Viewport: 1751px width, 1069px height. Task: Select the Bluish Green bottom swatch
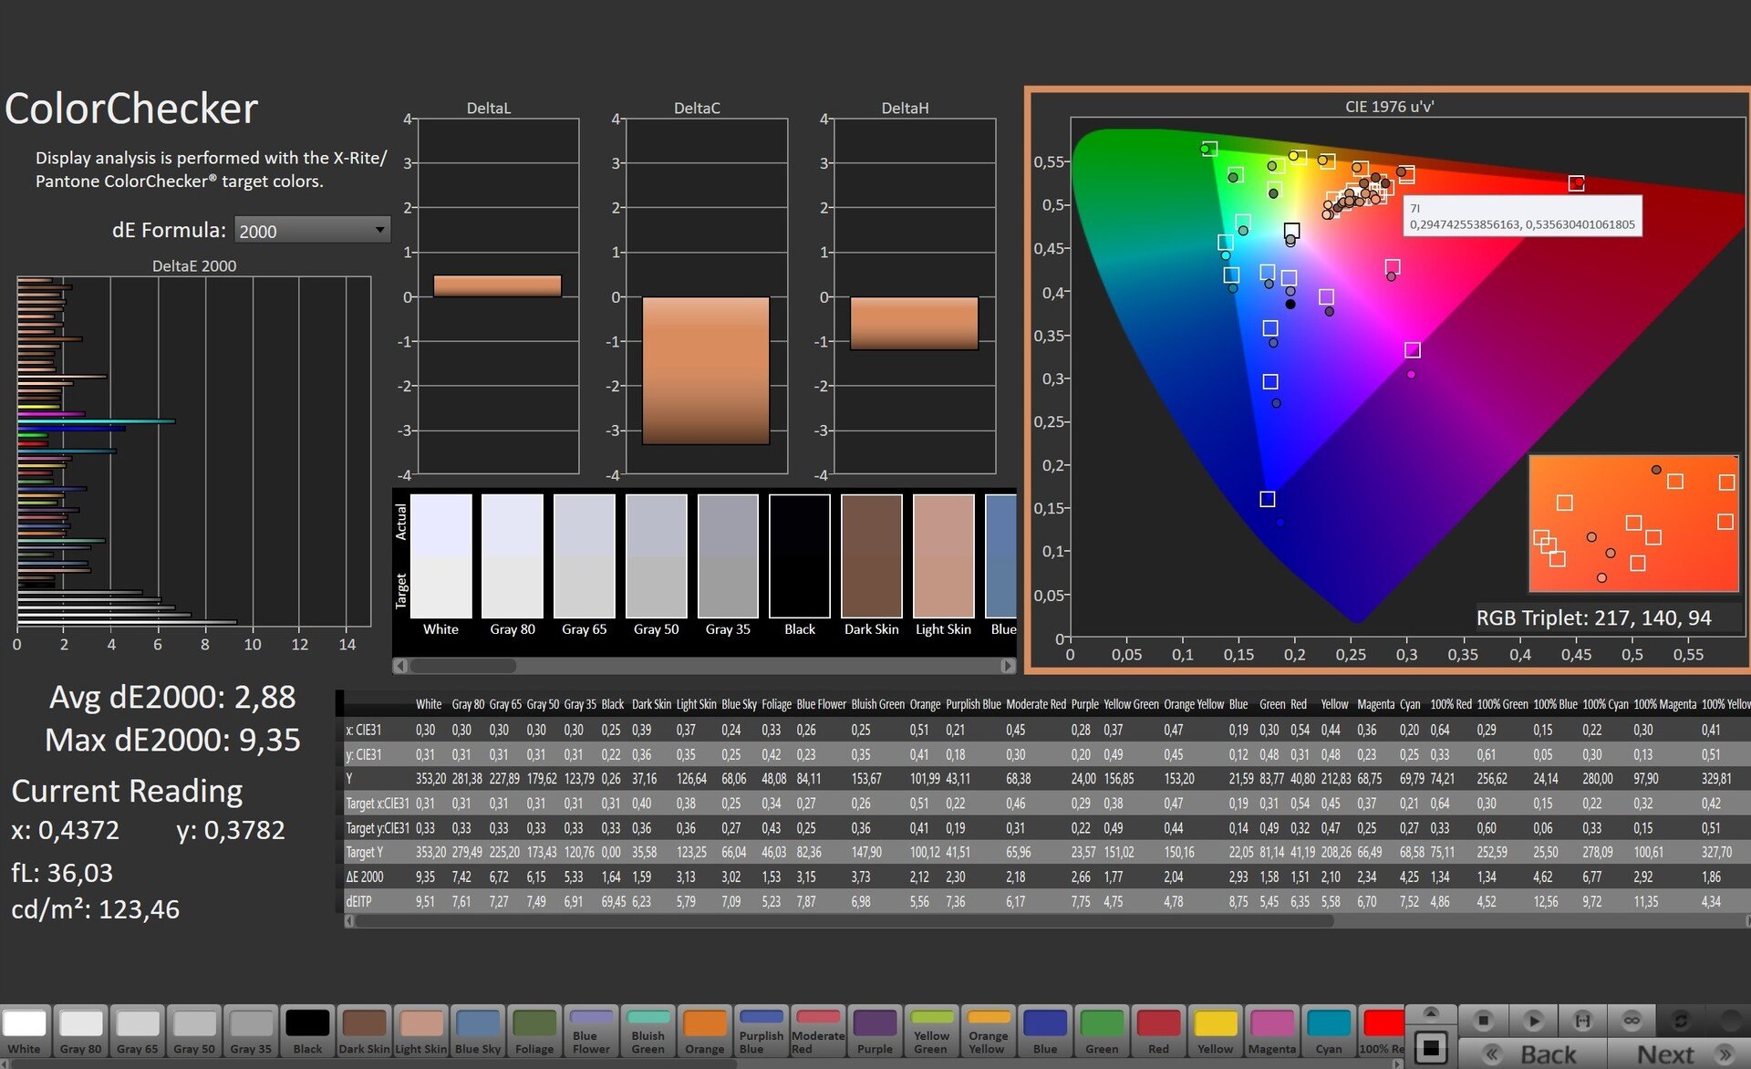[x=648, y=1031]
